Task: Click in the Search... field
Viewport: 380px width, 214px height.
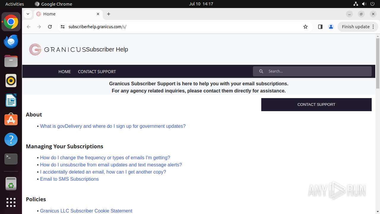Action: pos(312,71)
